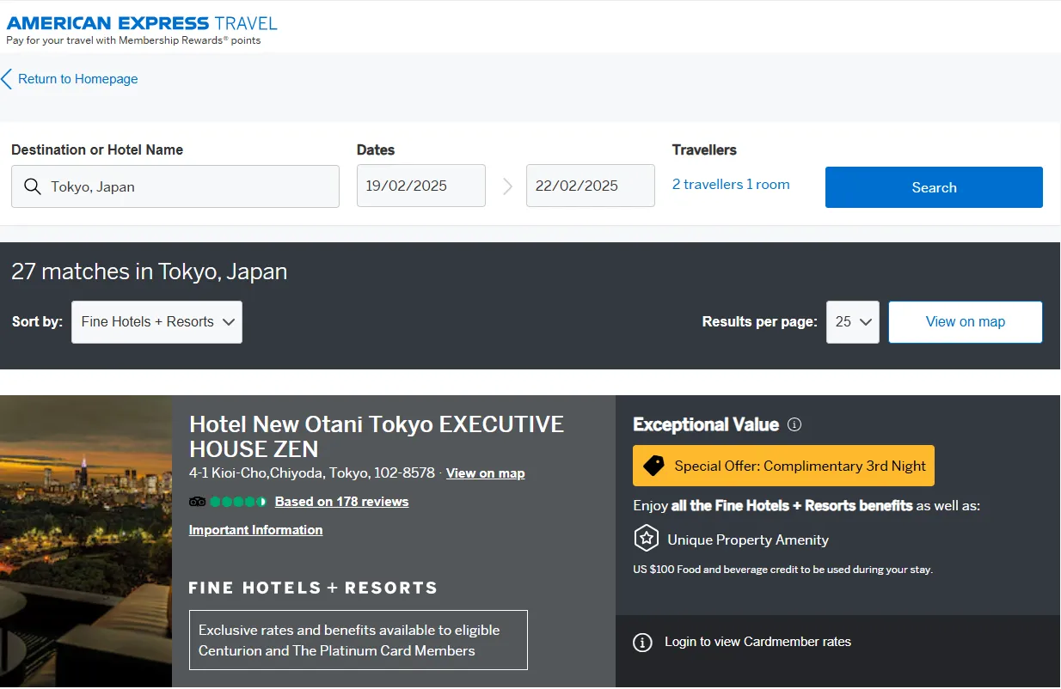Click the magnifying glass search icon
Image resolution: width=1061 pixels, height=689 pixels.
click(33, 186)
